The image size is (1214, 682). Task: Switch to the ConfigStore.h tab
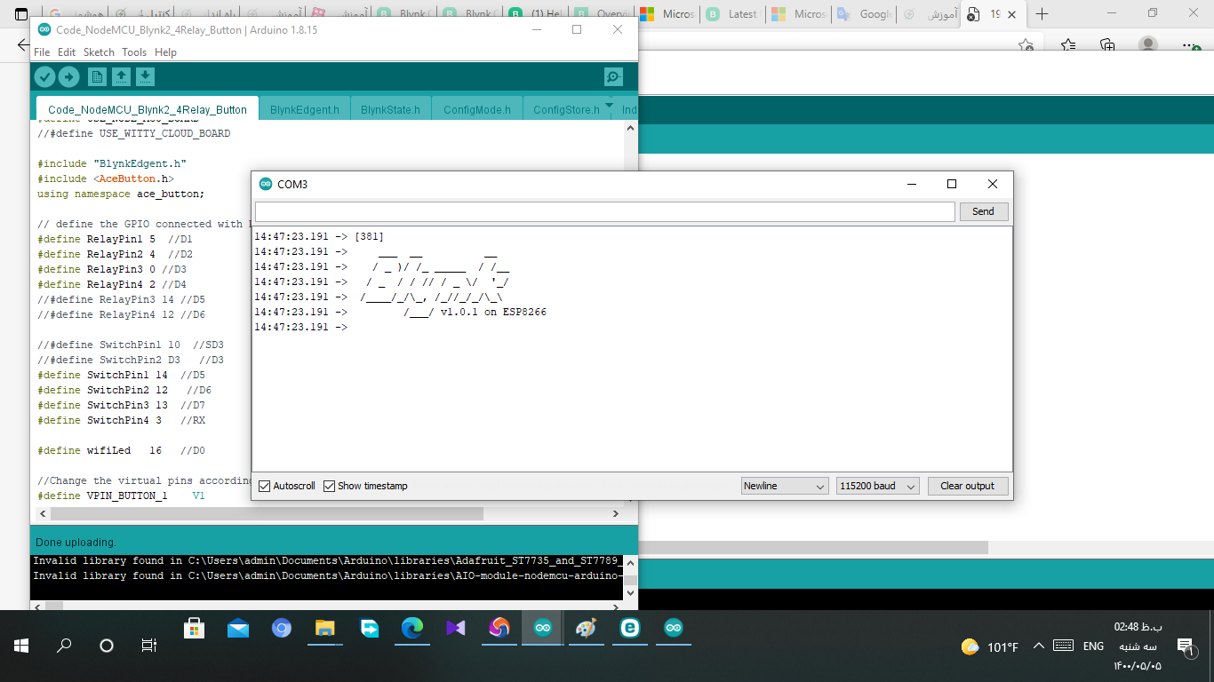pyautogui.click(x=566, y=109)
